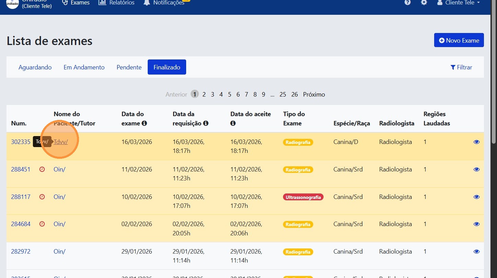Open the Cliente Tele user dropdown
497x278 pixels.
(459, 3)
